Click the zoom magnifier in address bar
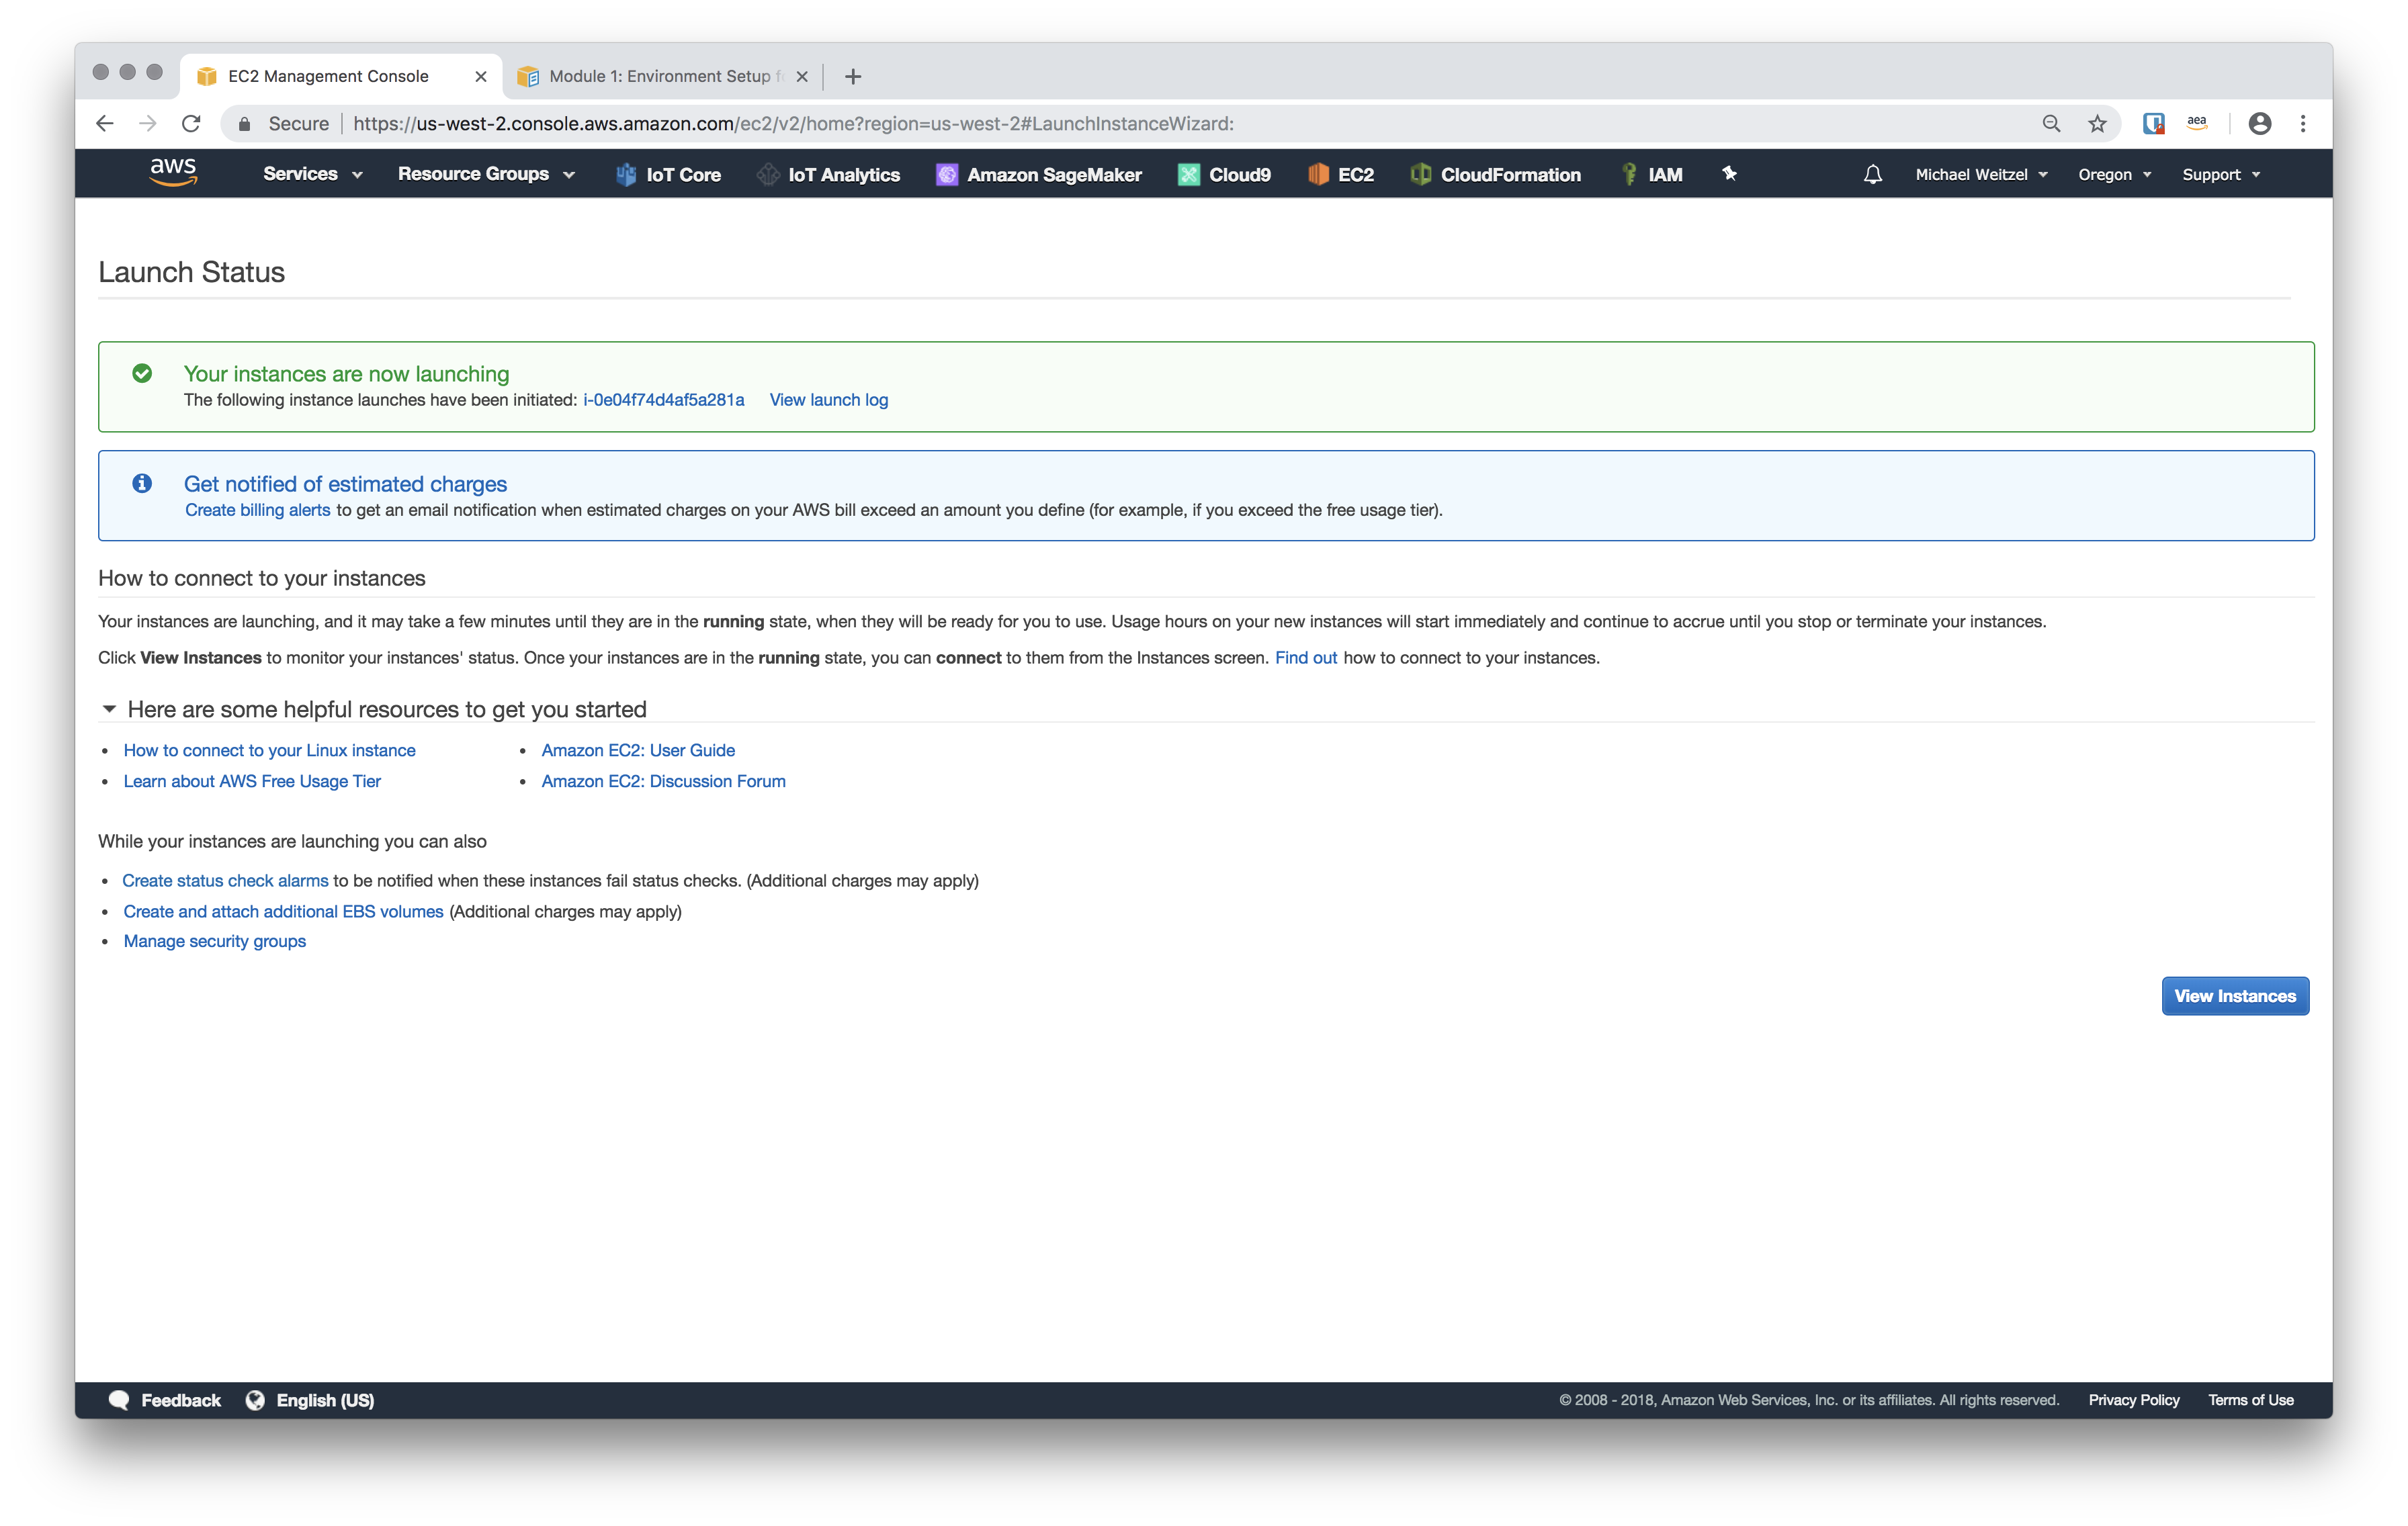The height and width of the screenshot is (1526, 2408). point(2051,123)
